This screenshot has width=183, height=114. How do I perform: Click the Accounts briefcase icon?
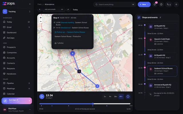click(x=4, y=58)
